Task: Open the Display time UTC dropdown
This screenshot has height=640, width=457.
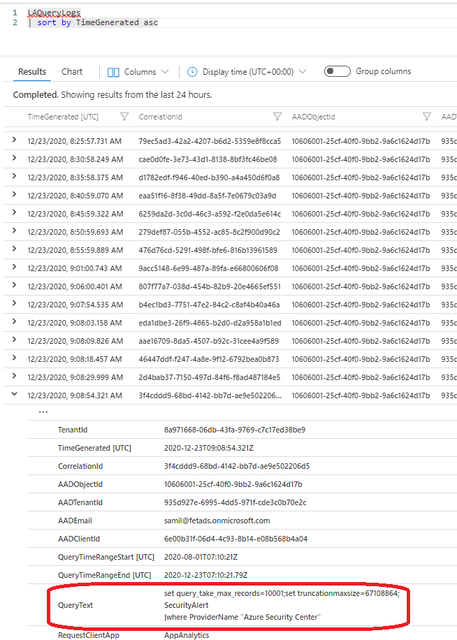Action: (x=247, y=72)
